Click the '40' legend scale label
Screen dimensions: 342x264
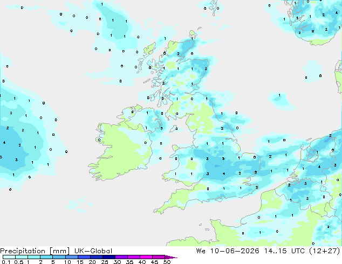tap(142, 262)
